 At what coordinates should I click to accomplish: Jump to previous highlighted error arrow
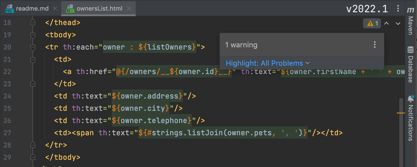coord(386,23)
